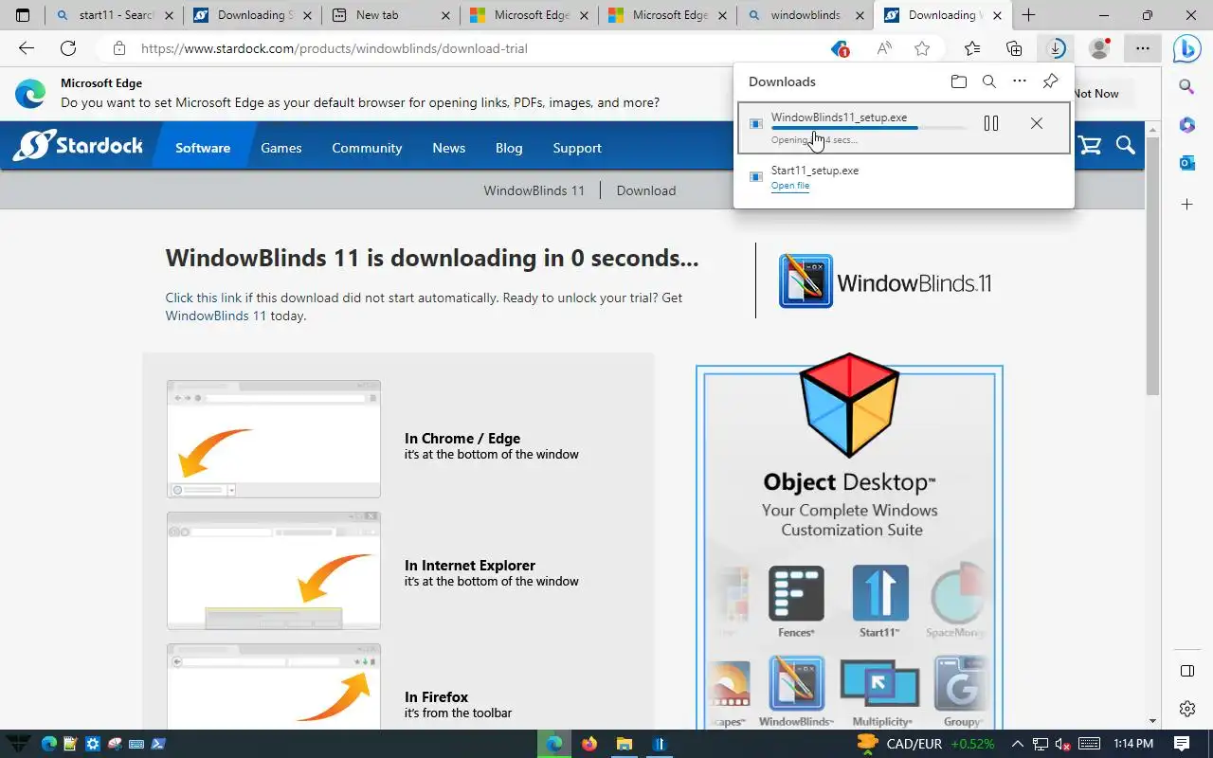Screen dimensions: 1213x758
Task: Open file link under Start11_setup.exe
Action: pos(790,186)
